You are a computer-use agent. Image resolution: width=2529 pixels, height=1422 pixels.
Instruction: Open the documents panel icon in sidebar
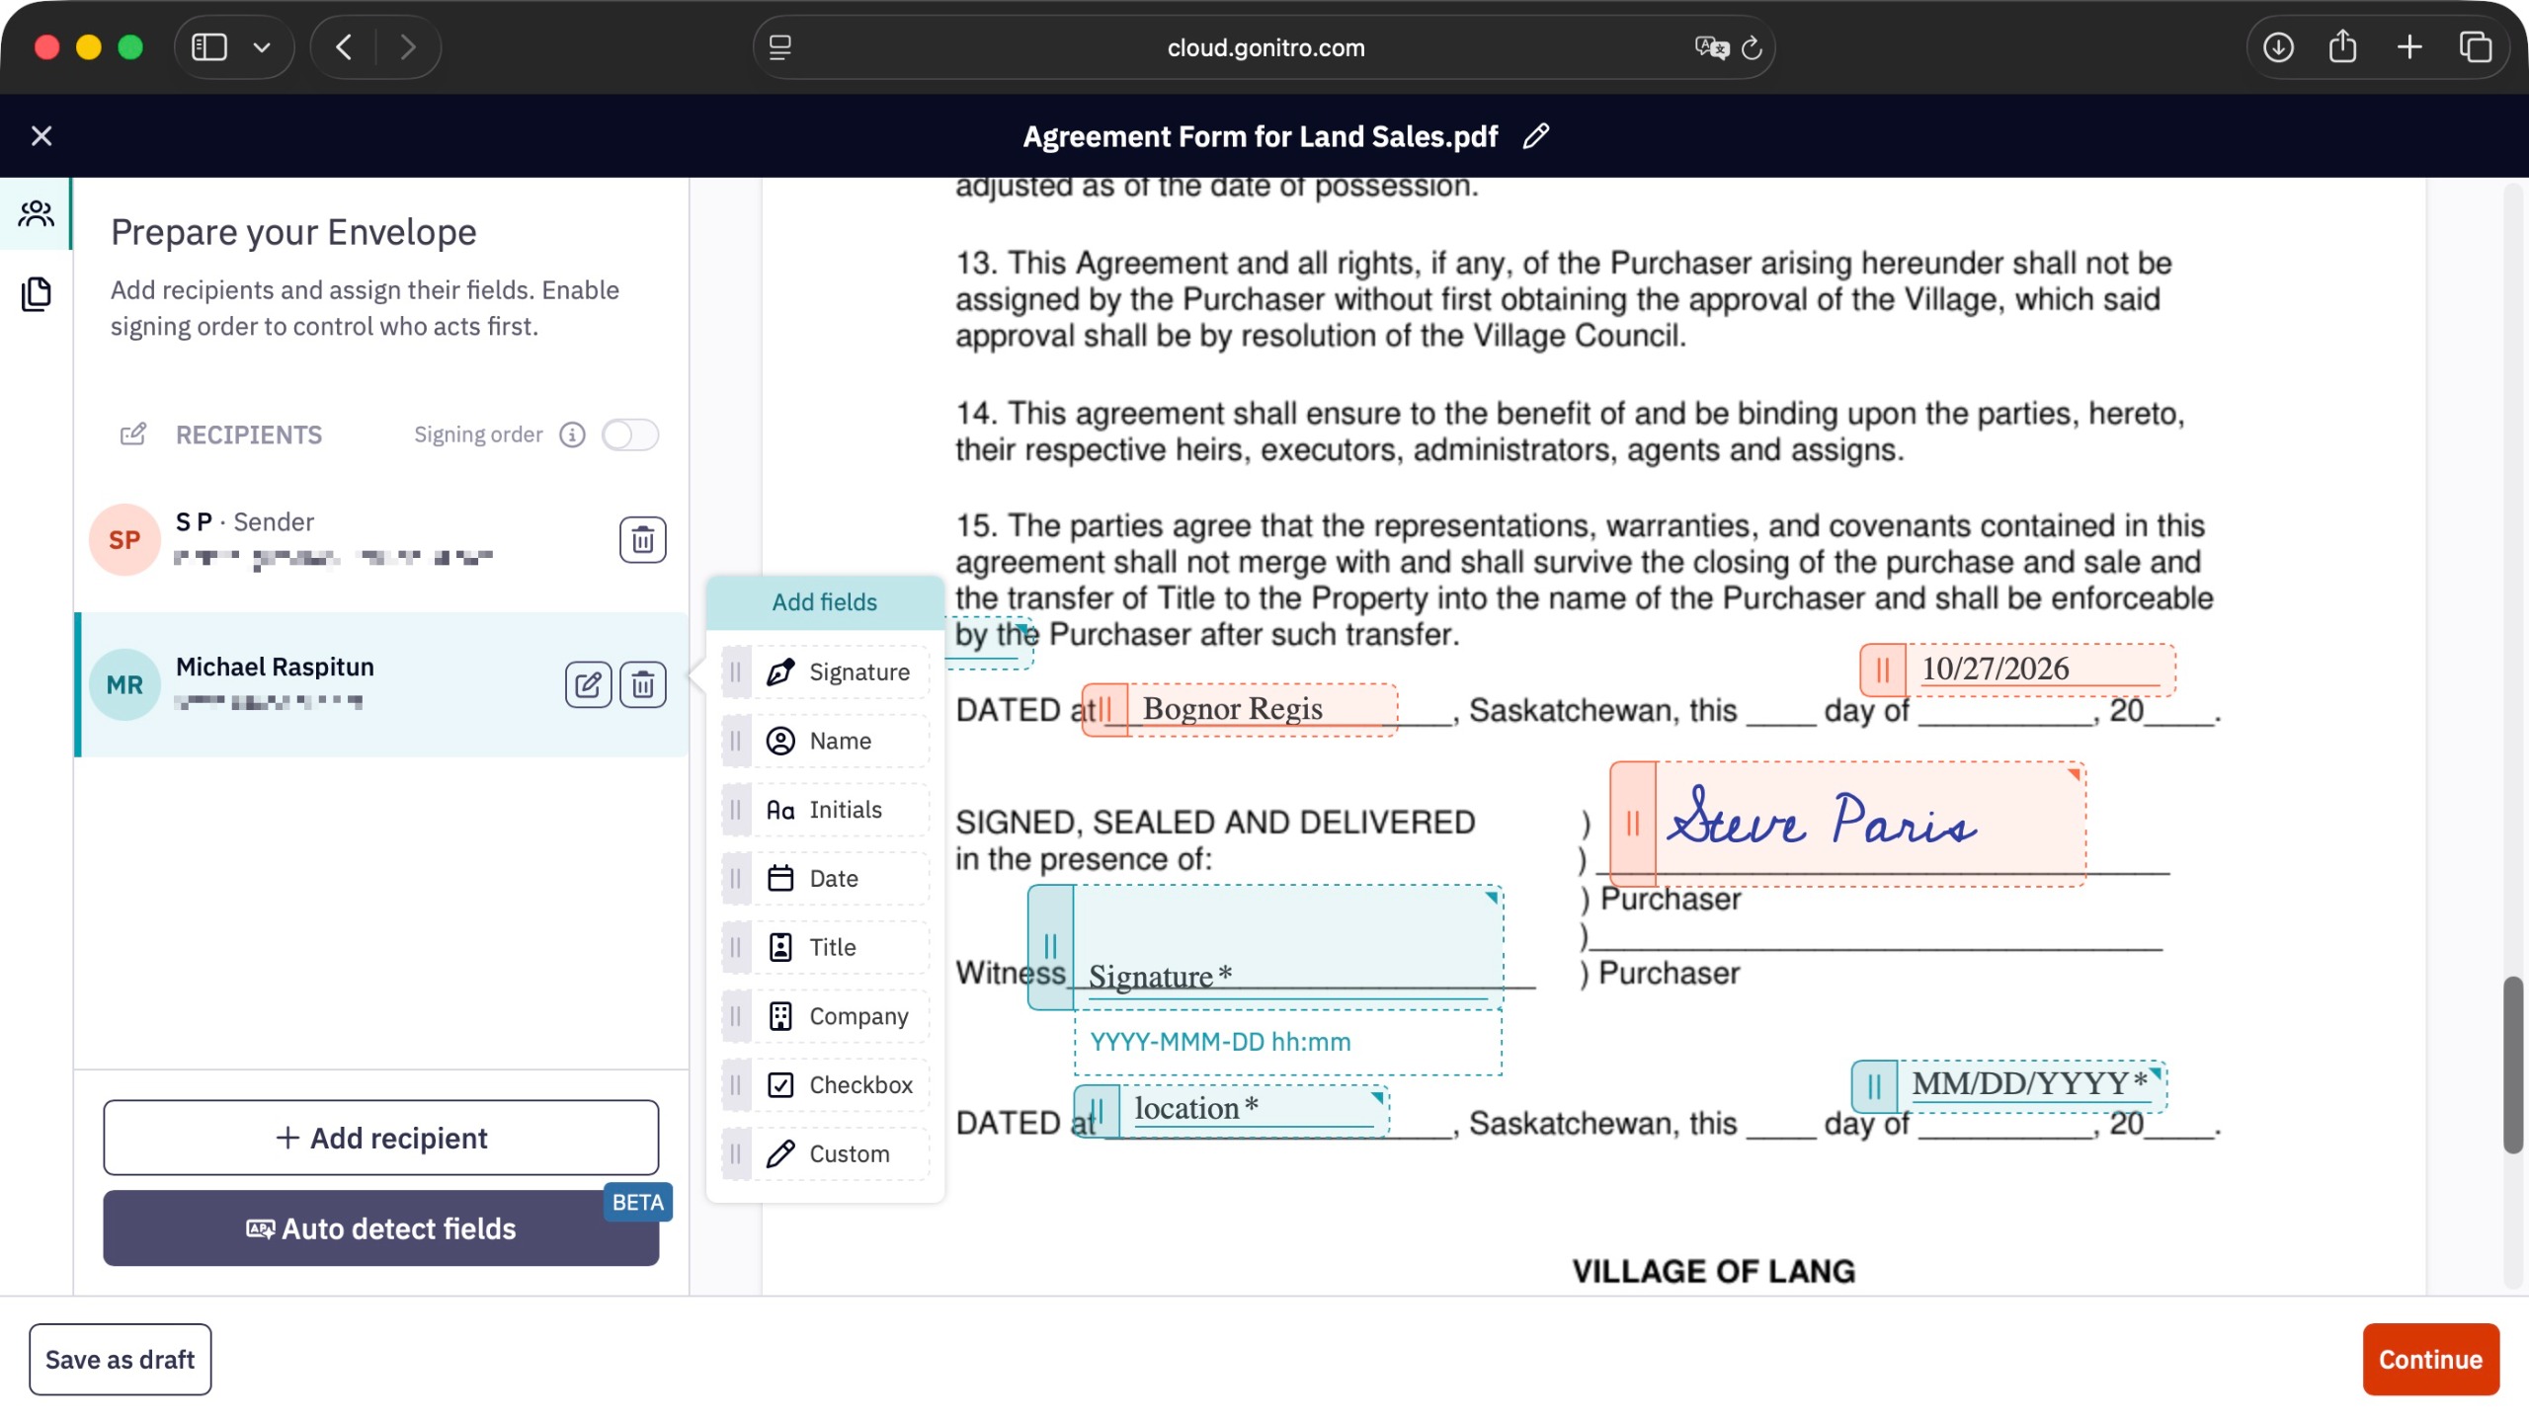37,294
